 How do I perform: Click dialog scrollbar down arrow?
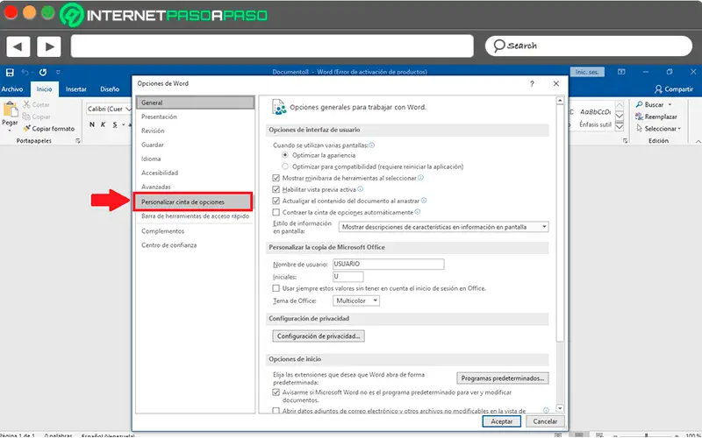pos(560,408)
